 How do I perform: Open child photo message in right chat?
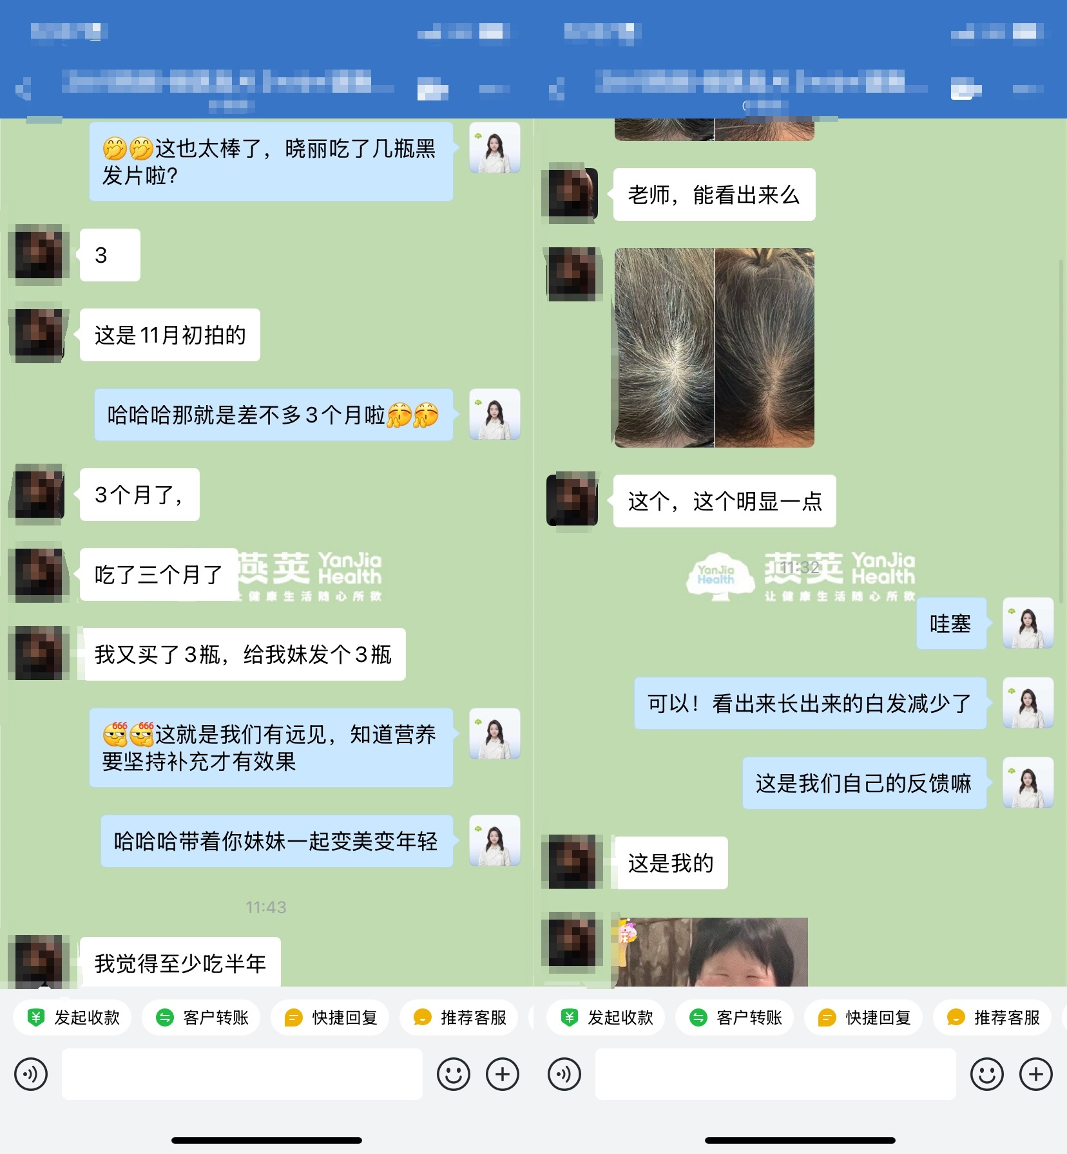[713, 952]
